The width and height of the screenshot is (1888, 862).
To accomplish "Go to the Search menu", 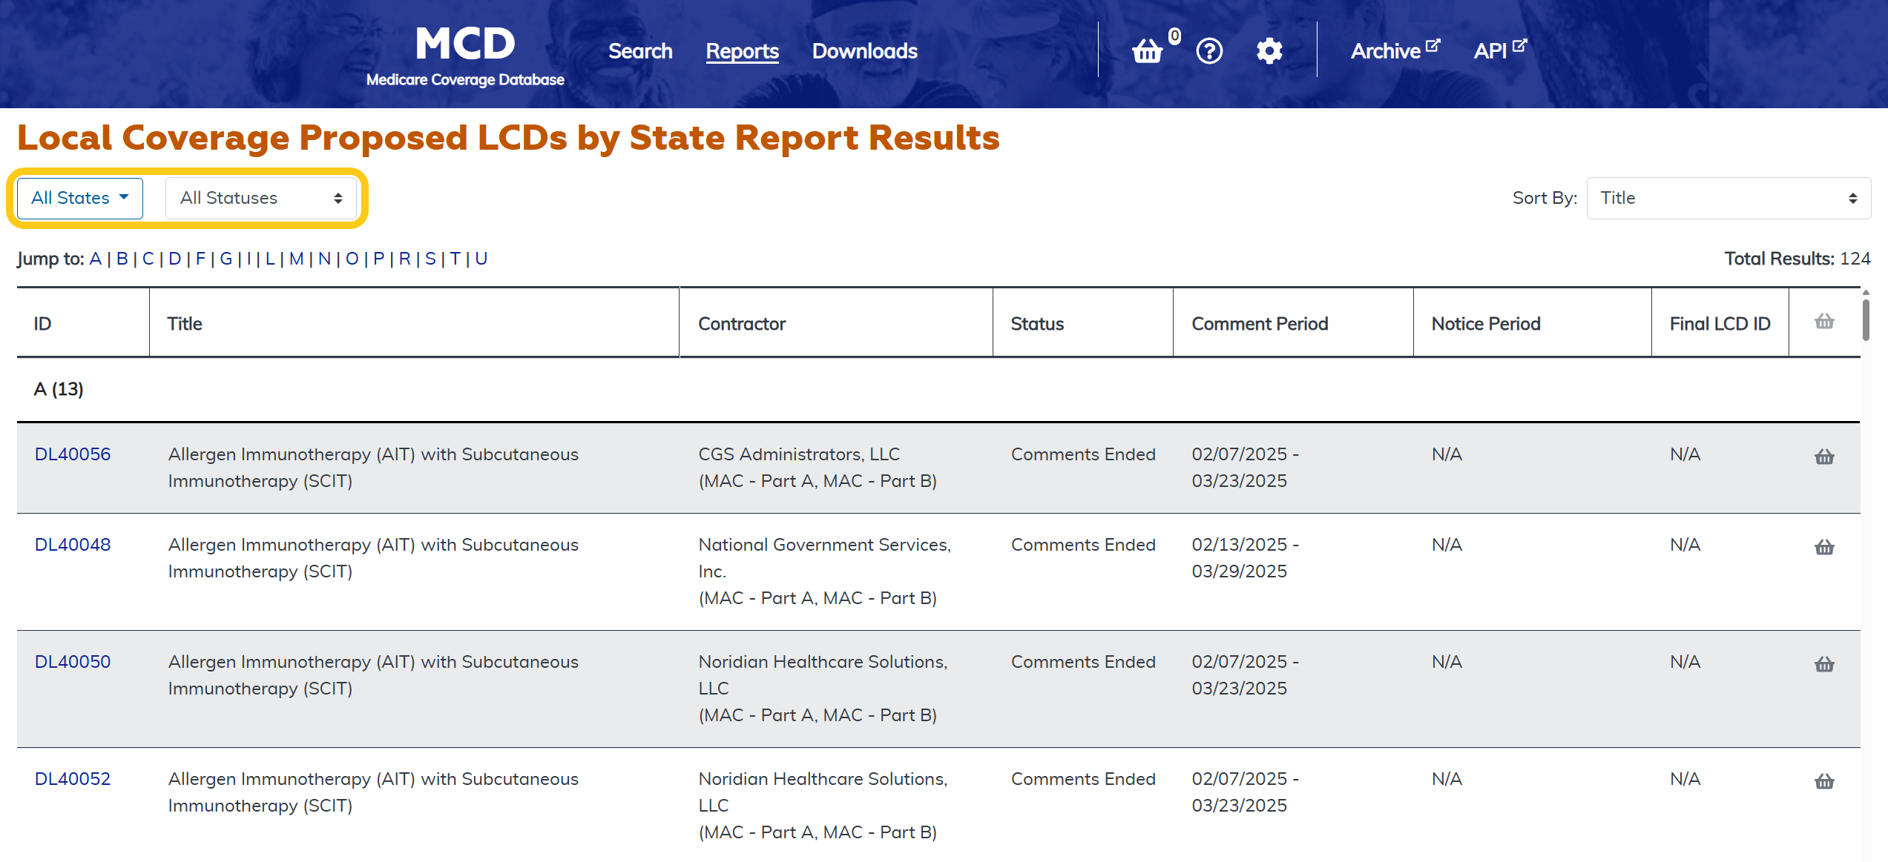I will [x=640, y=51].
